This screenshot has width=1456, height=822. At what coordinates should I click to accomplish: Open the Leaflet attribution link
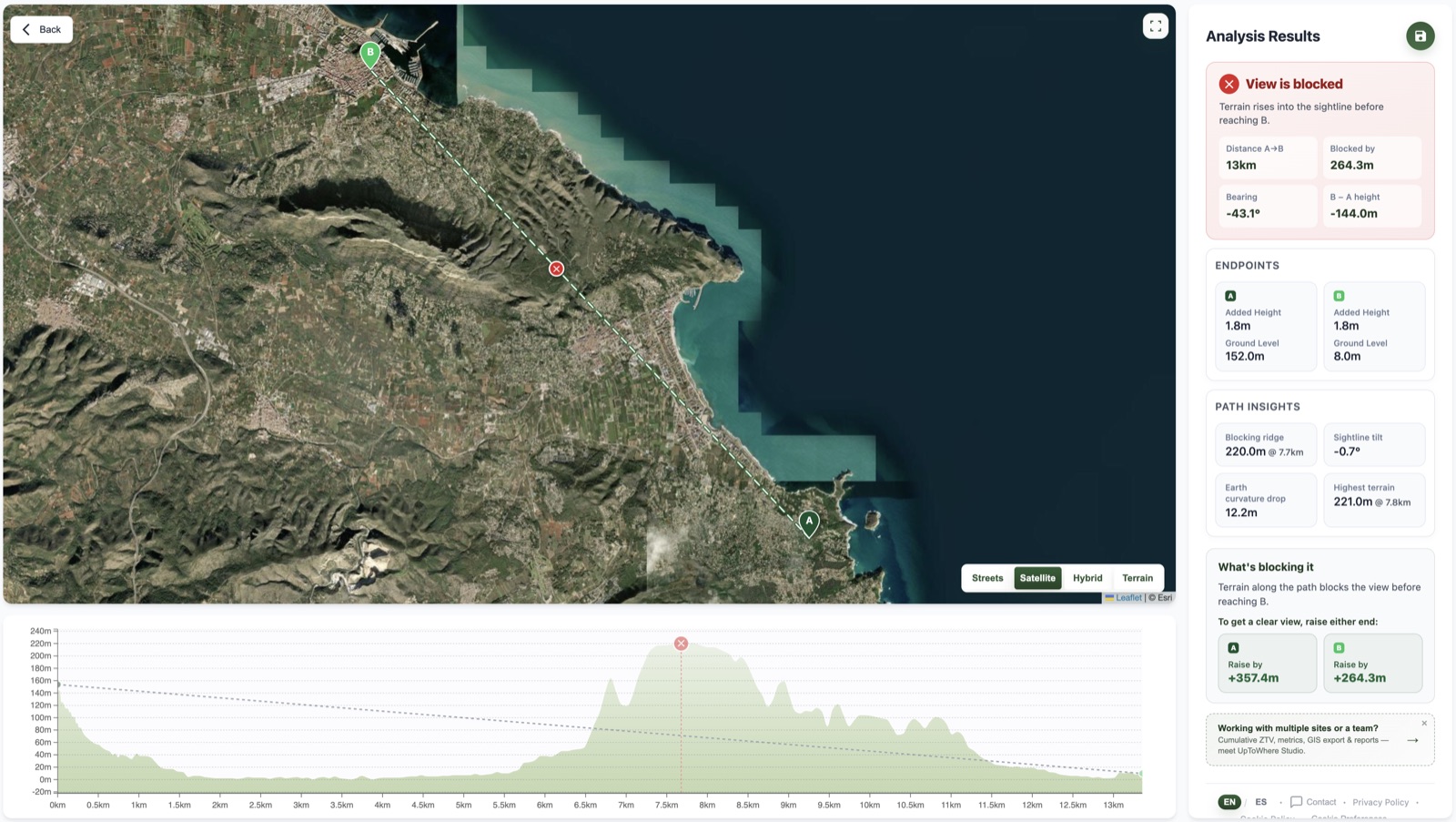tap(1128, 598)
